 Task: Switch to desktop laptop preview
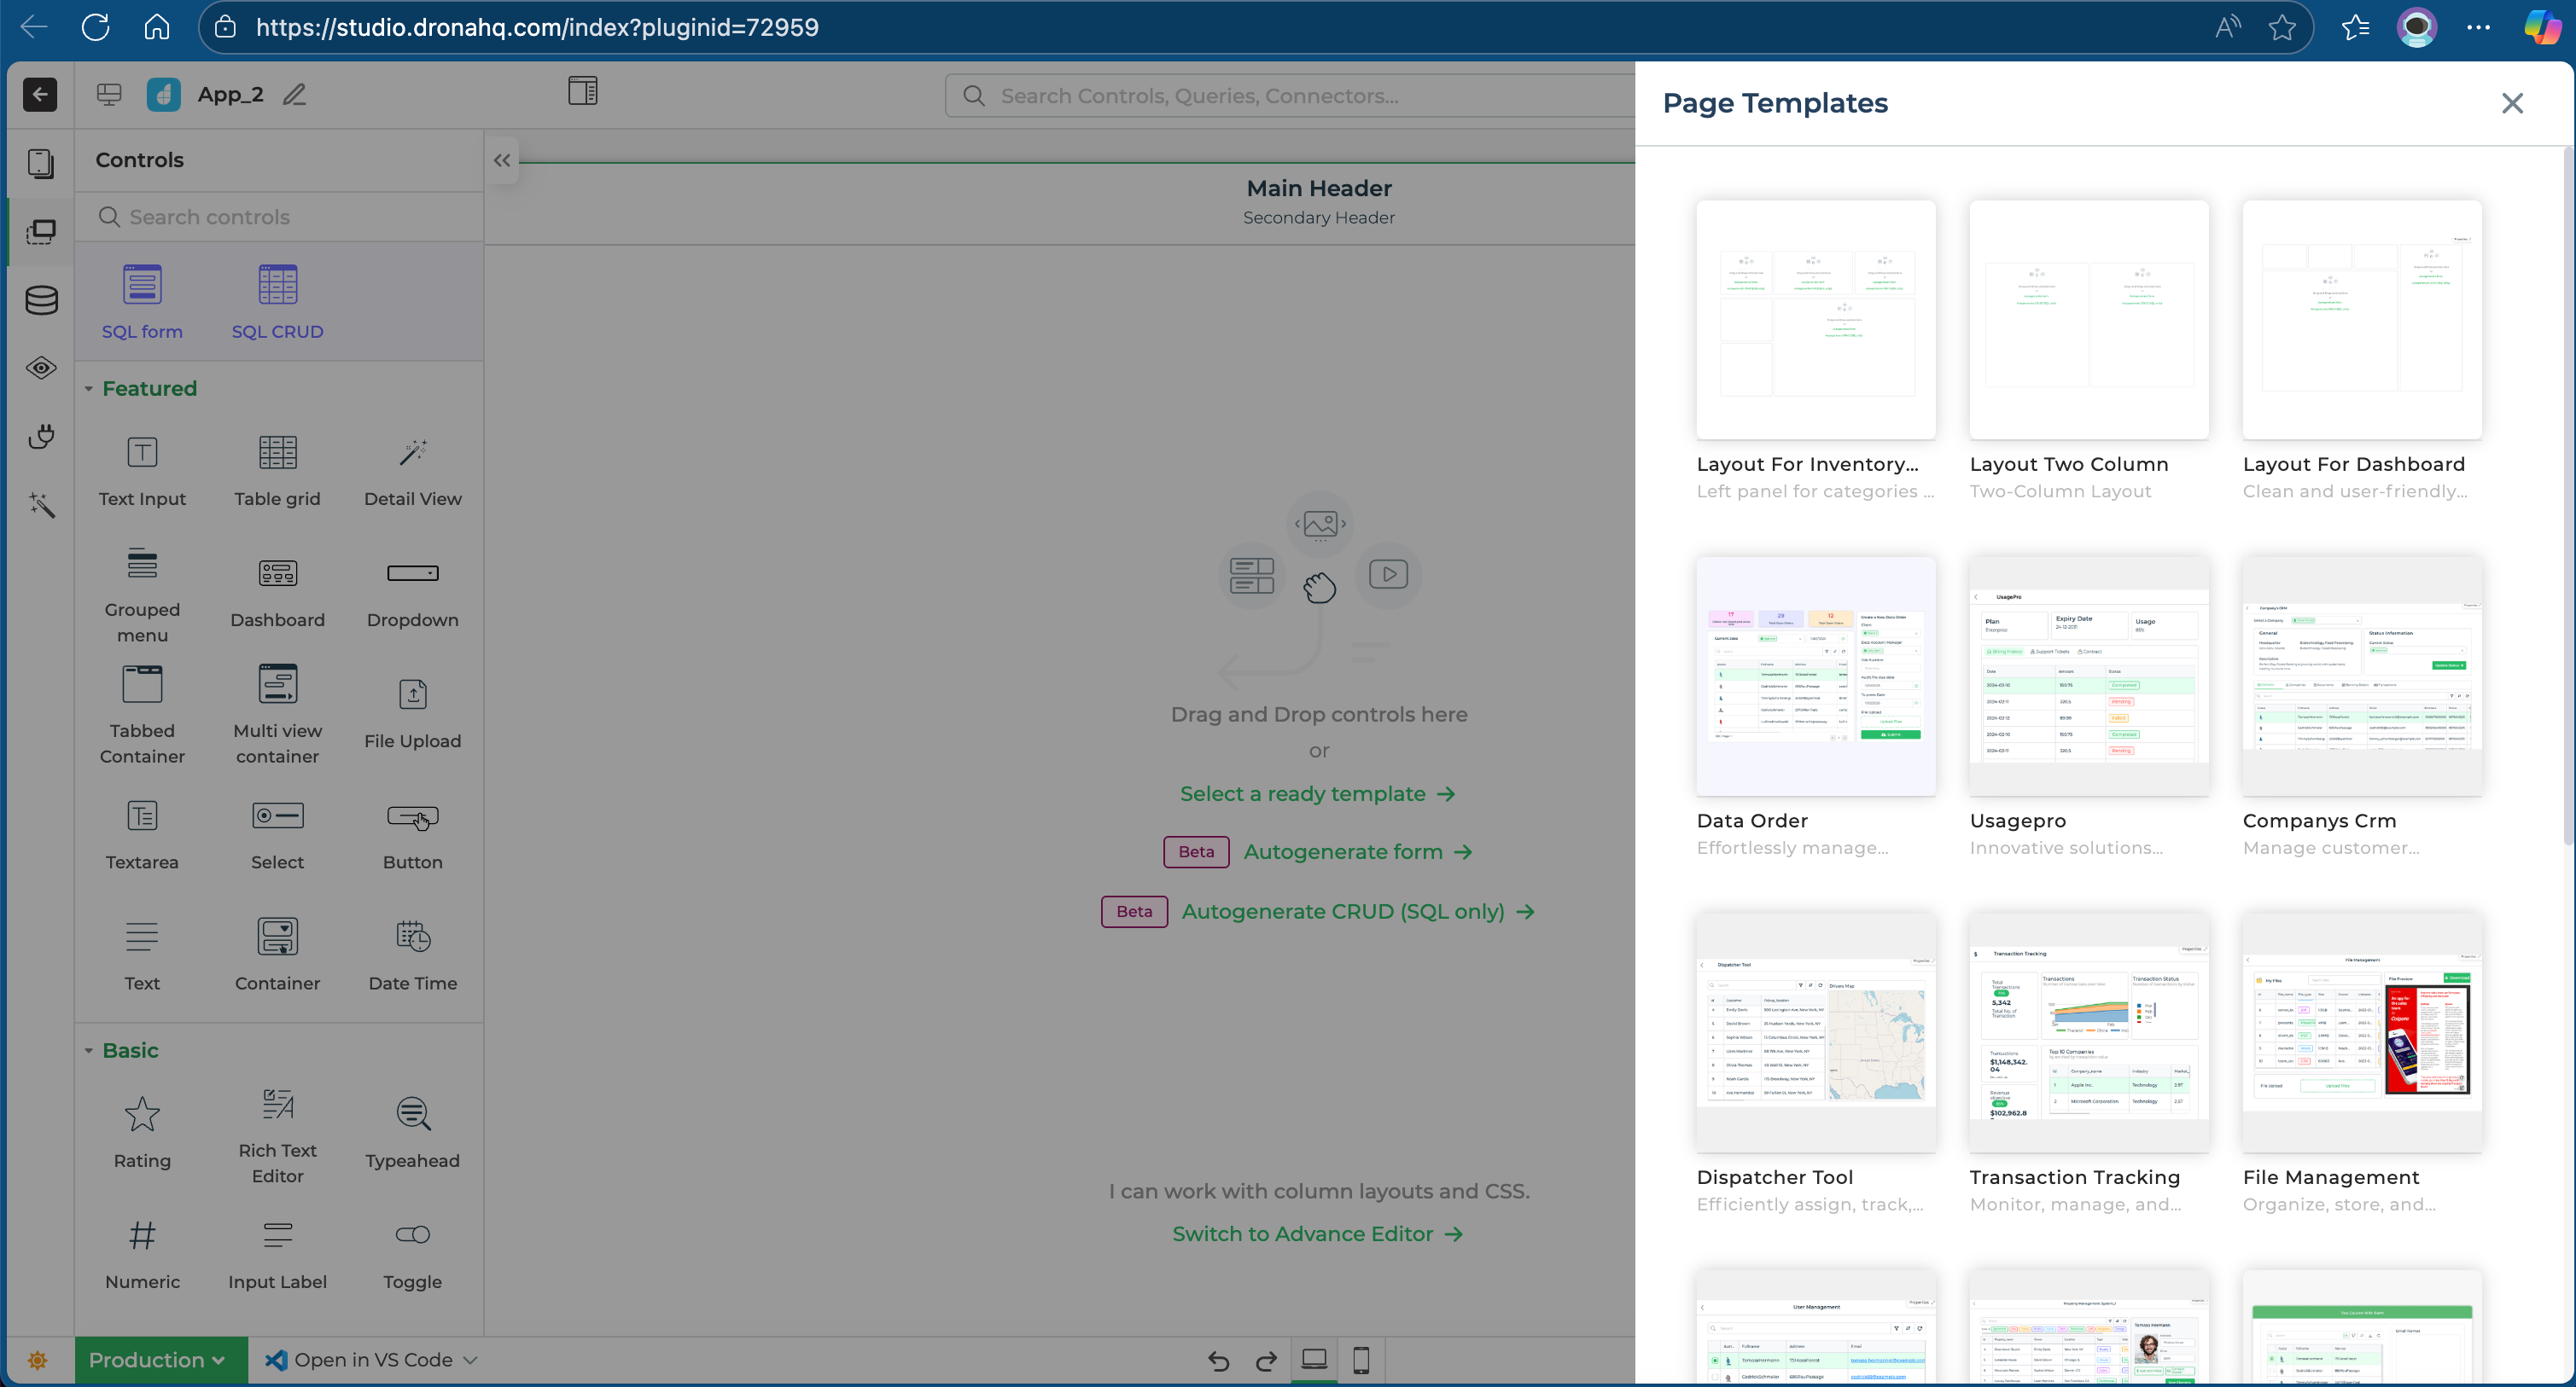click(x=1314, y=1359)
